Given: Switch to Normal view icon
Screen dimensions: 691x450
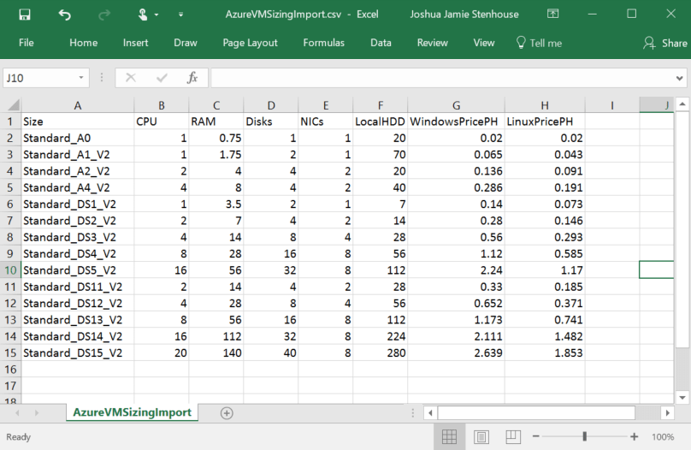Looking at the screenshot, I should click(x=449, y=437).
